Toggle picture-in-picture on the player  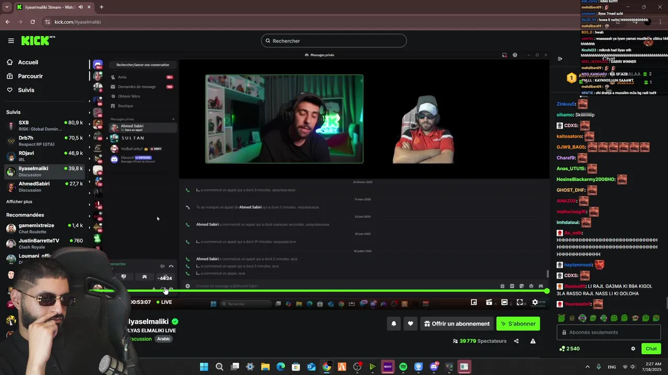coord(474,302)
